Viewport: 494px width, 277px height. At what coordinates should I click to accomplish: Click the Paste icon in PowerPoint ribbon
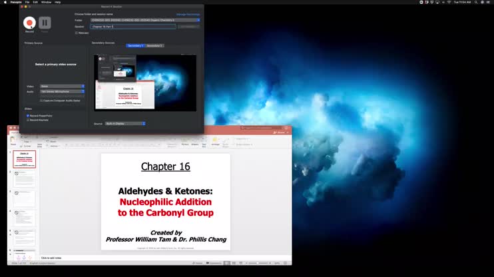(x=13, y=139)
